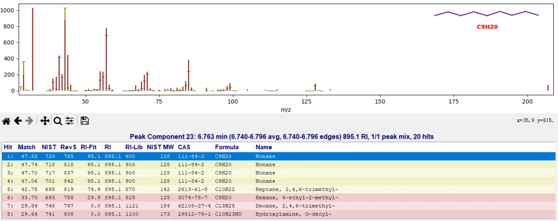Click the red C9H20 formula label
The height and width of the screenshot is (221, 558).
(x=487, y=27)
